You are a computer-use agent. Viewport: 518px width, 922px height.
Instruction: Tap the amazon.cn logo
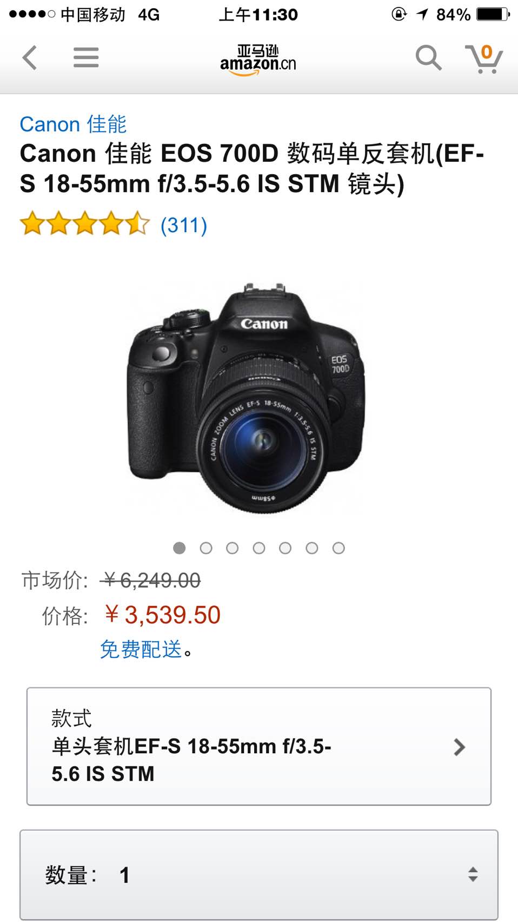258,60
